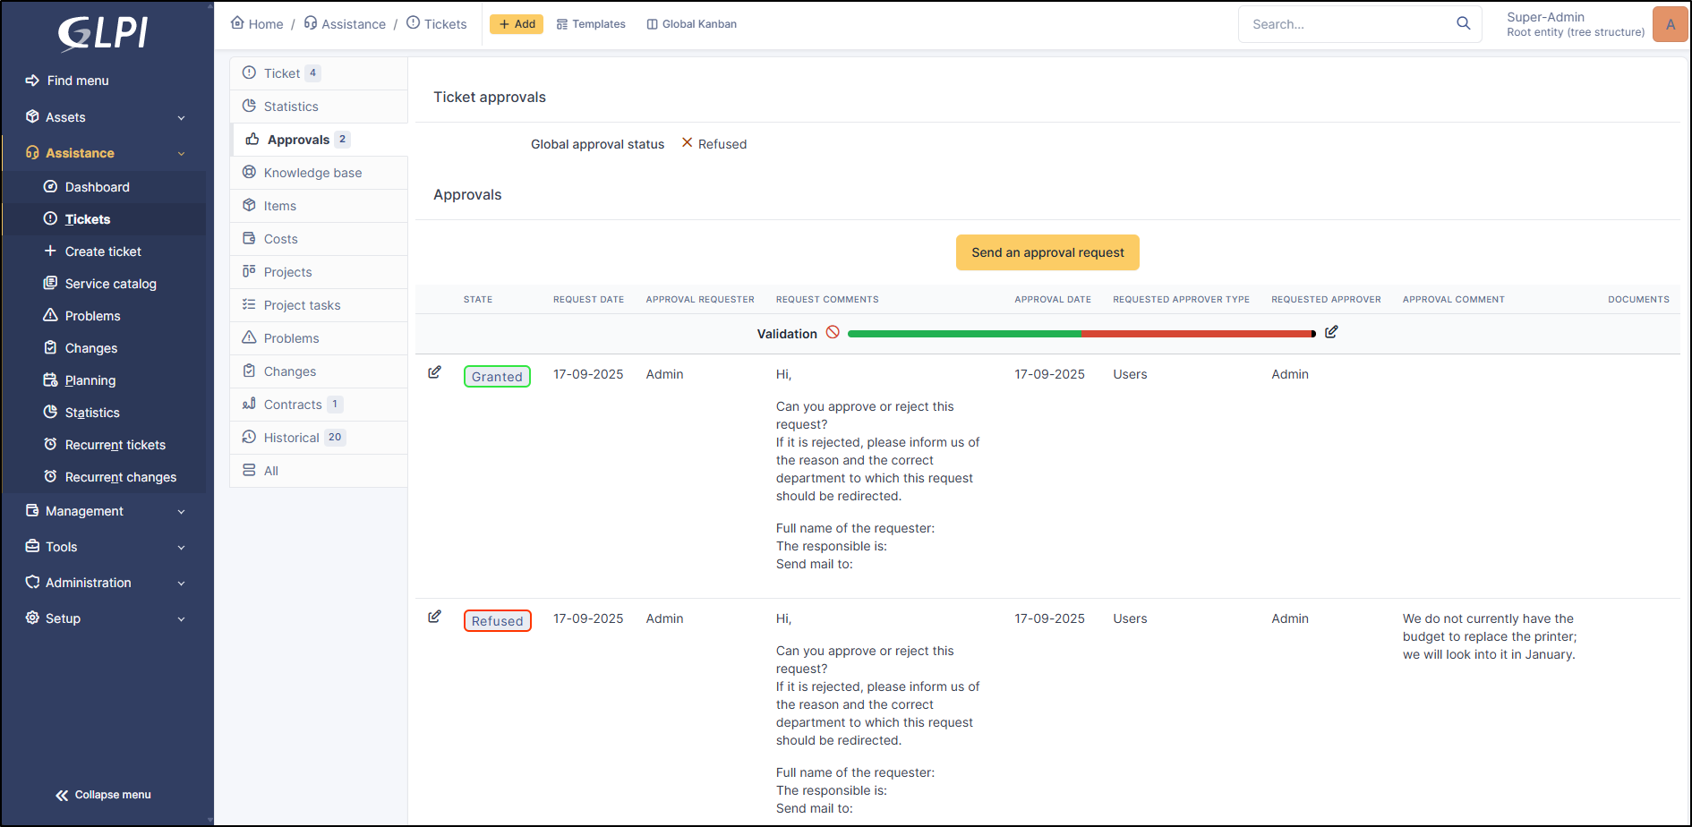Open the Historical tab
Image resolution: width=1692 pixels, height=827 pixels.
click(x=292, y=438)
